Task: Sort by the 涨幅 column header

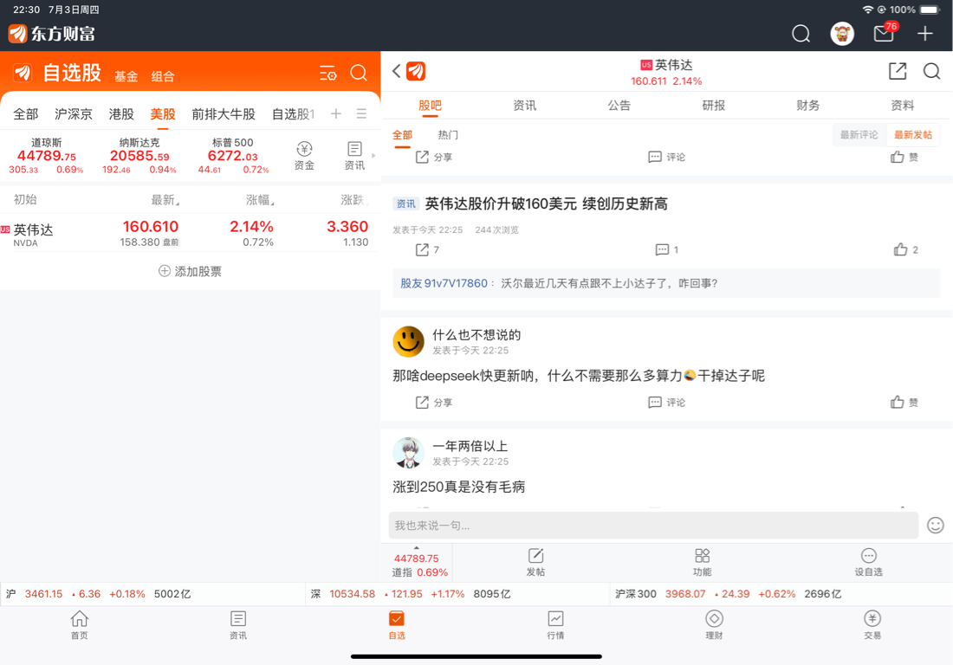Action: click(260, 200)
